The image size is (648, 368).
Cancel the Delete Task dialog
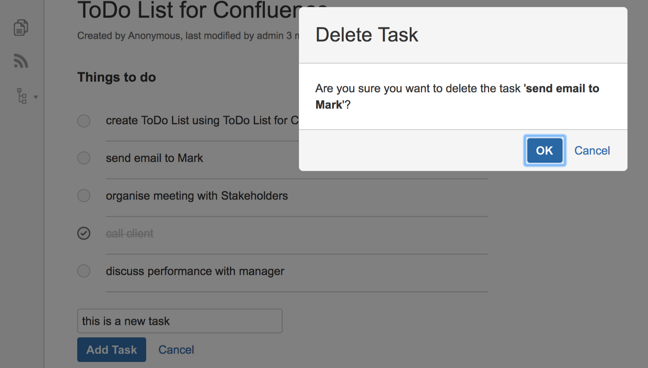tap(592, 150)
